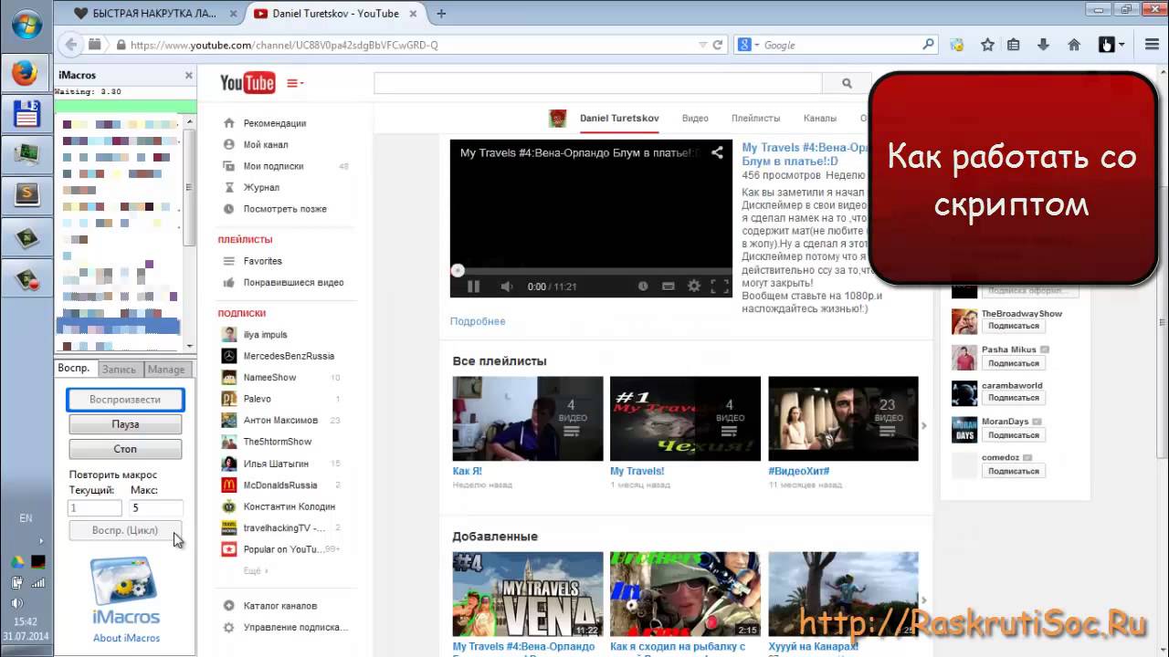This screenshot has width=1169, height=657.
Task: Open the Плейлисты channel tab
Action: pyautogui.click(x=755, y=119)
